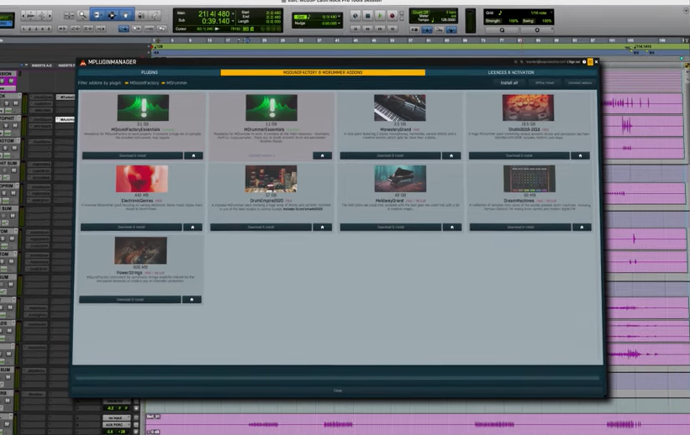690x435 pixels.
Task: Select MSoundFactory & MDrummer Addons tab
Action: pyautogui.click(x=323, y=72)
